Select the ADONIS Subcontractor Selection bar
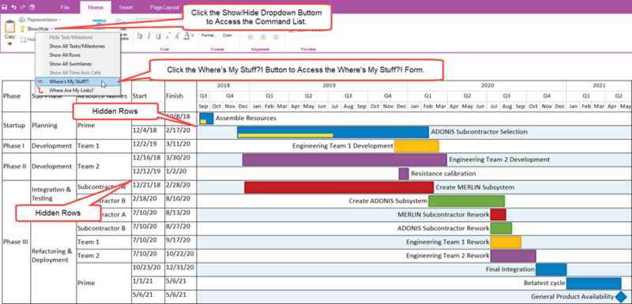Image resolution: width=632 pixels, height=304 pixels. pos(333,132)
